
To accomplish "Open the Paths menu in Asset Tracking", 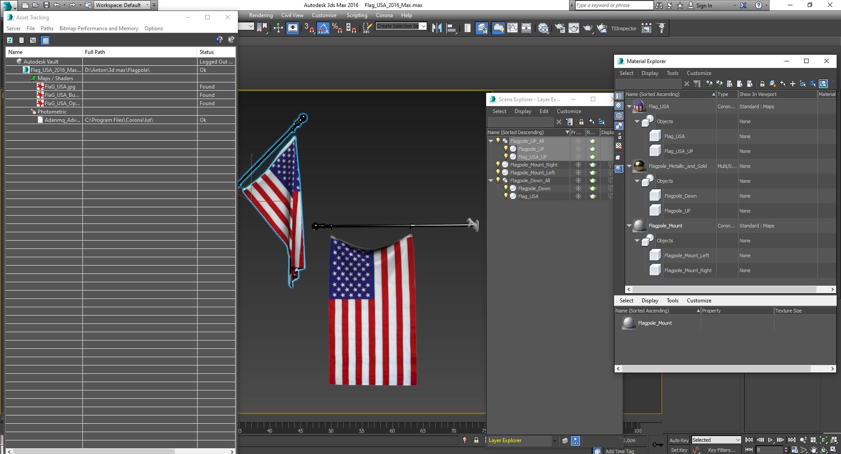I will coord(47,28).
